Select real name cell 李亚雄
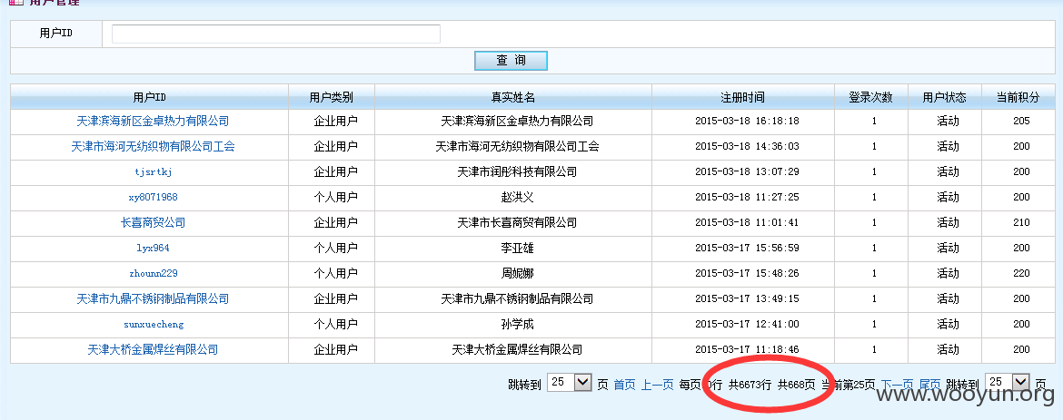1063x420 pixels. (517, 248)
